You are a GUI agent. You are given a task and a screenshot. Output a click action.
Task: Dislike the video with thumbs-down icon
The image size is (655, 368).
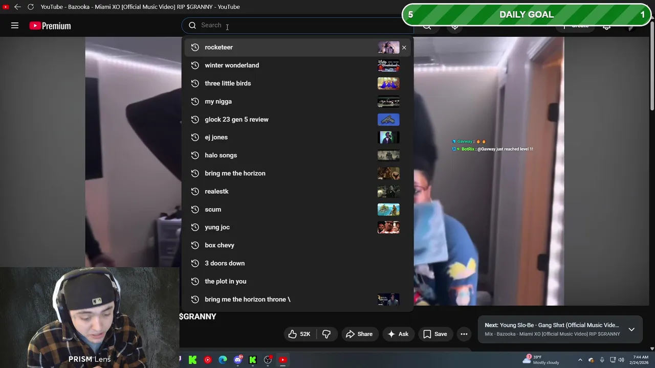(x=326, y=334)
